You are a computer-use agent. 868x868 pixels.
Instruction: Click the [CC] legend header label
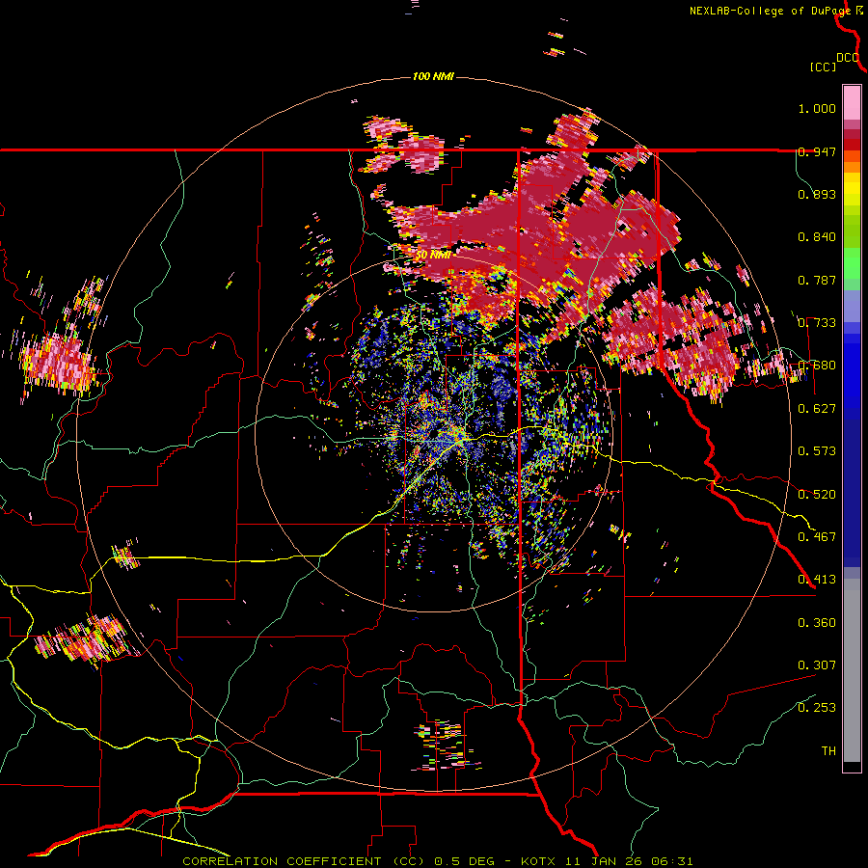[823, 67]
